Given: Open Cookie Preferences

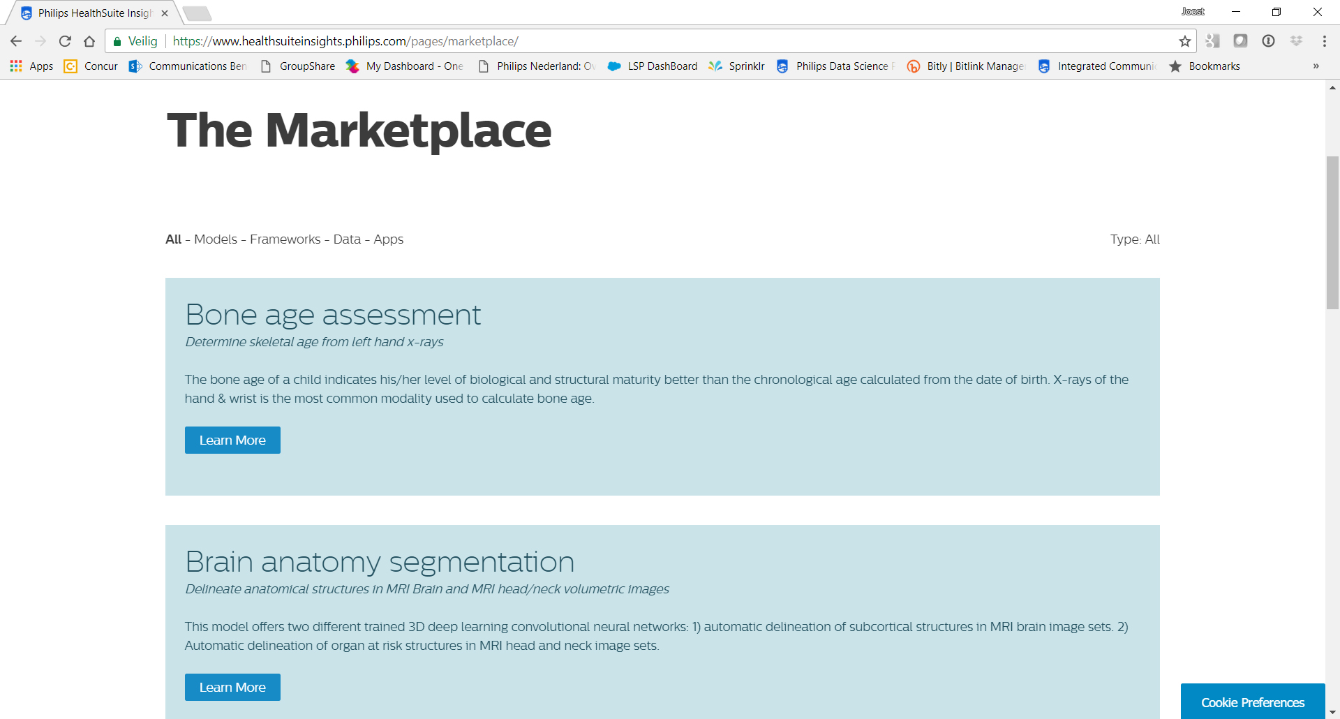Looking at the screenshot, I should [x=1252, y=702].
